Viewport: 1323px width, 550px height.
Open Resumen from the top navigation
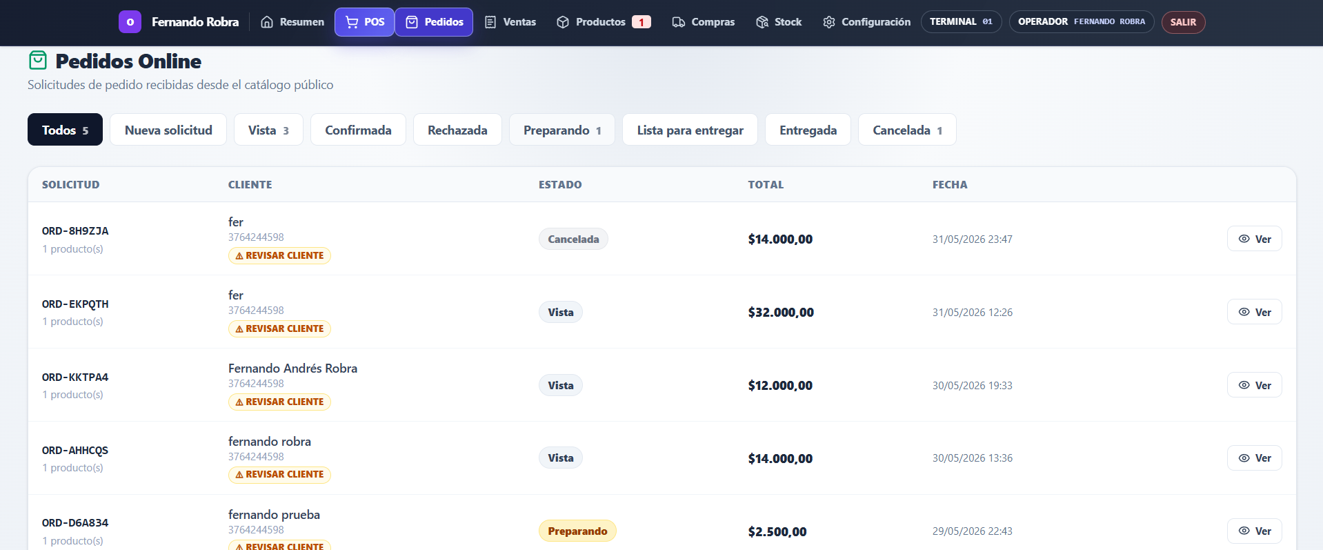tap(292, 22)
